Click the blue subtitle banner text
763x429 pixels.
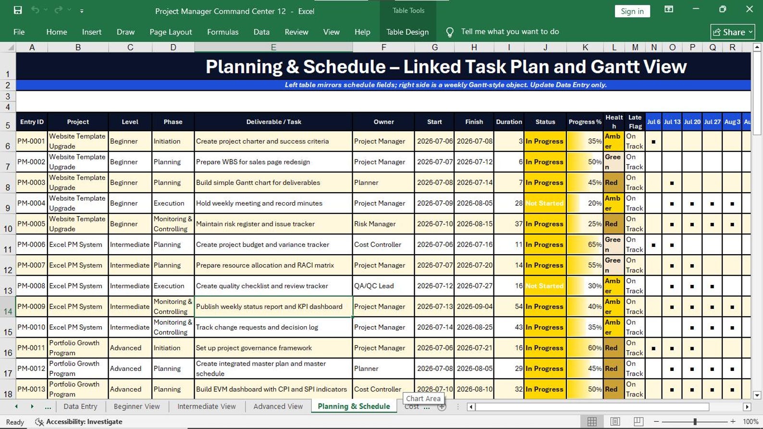445,85
